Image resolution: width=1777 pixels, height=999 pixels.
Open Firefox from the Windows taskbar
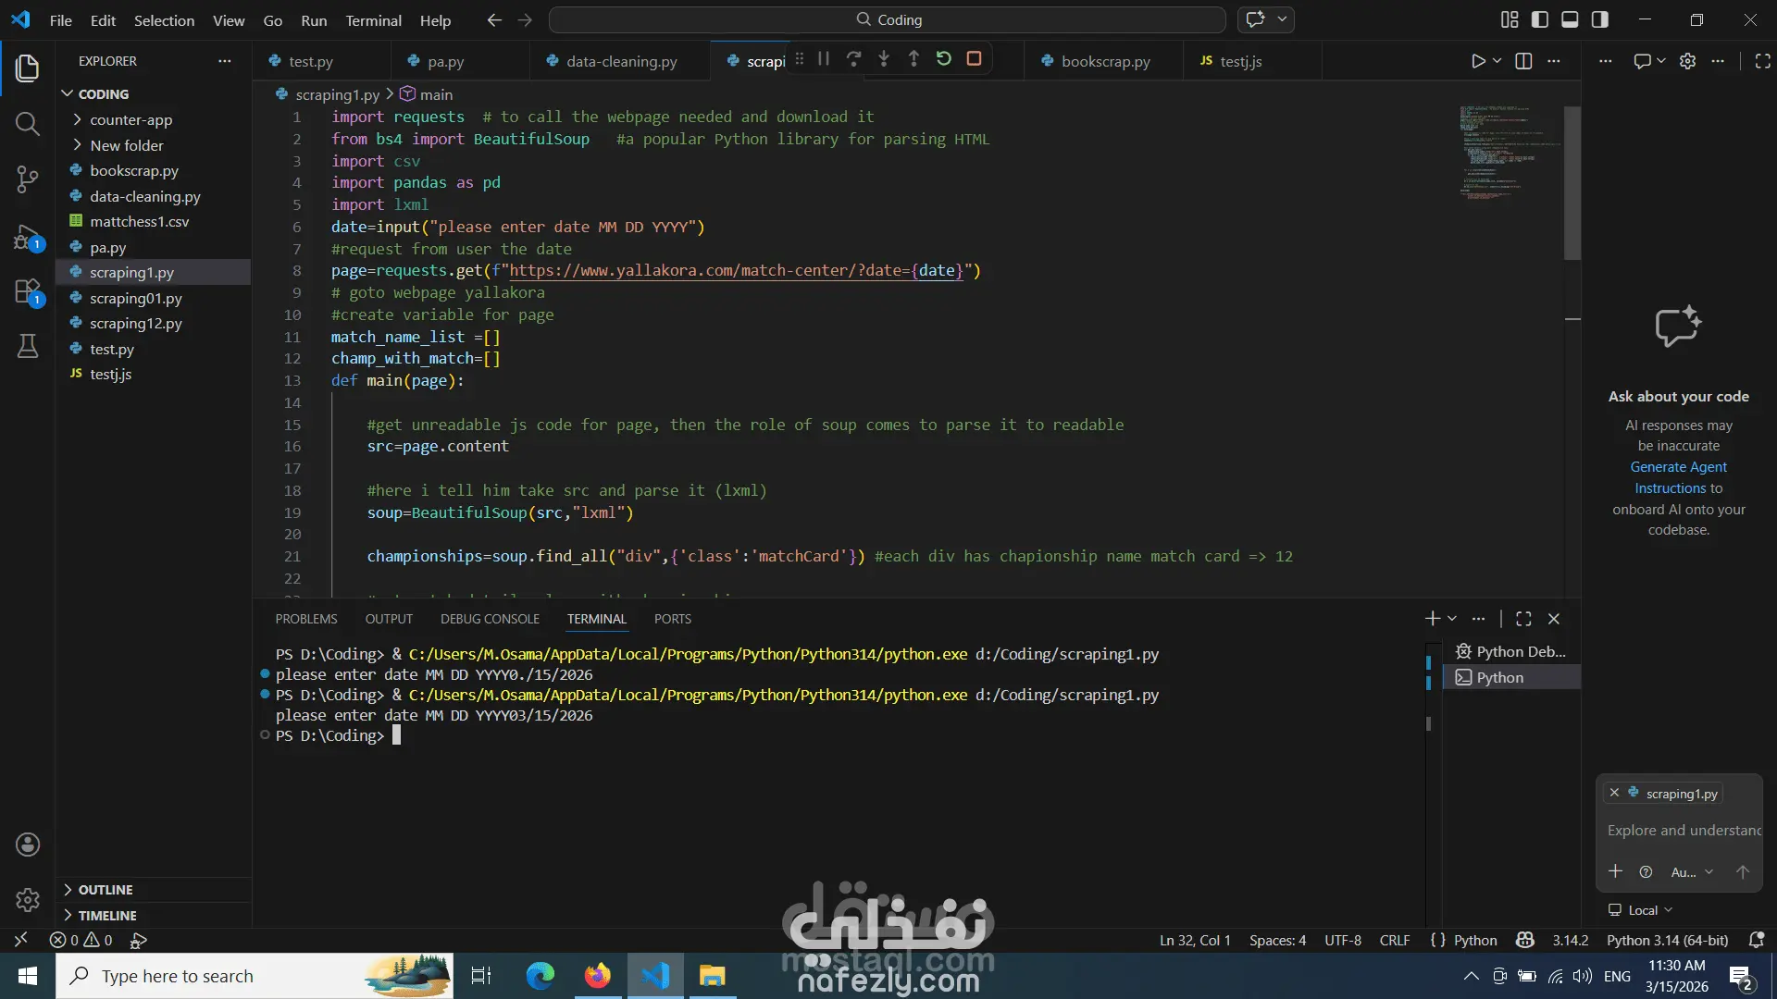pos(597,976)
